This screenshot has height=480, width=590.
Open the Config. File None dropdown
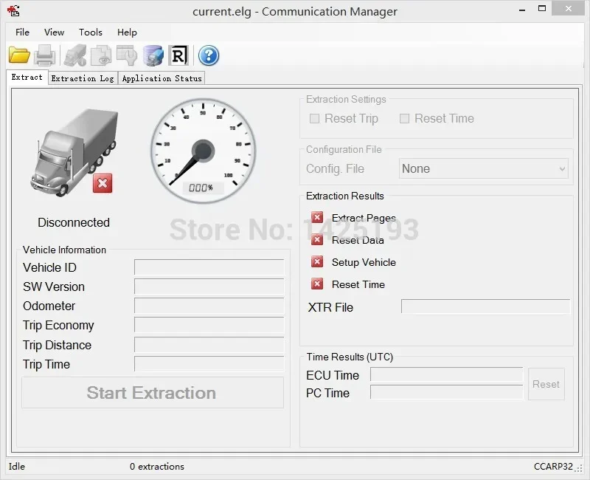coord(483,168)
